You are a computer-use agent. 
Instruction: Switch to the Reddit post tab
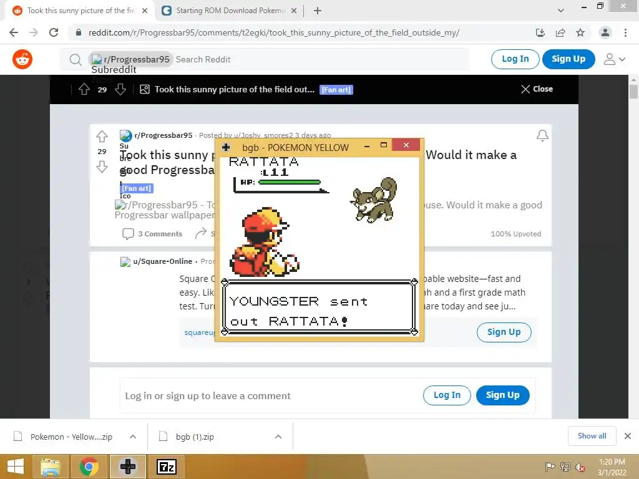pyautogui.click(x=80, y=11)
